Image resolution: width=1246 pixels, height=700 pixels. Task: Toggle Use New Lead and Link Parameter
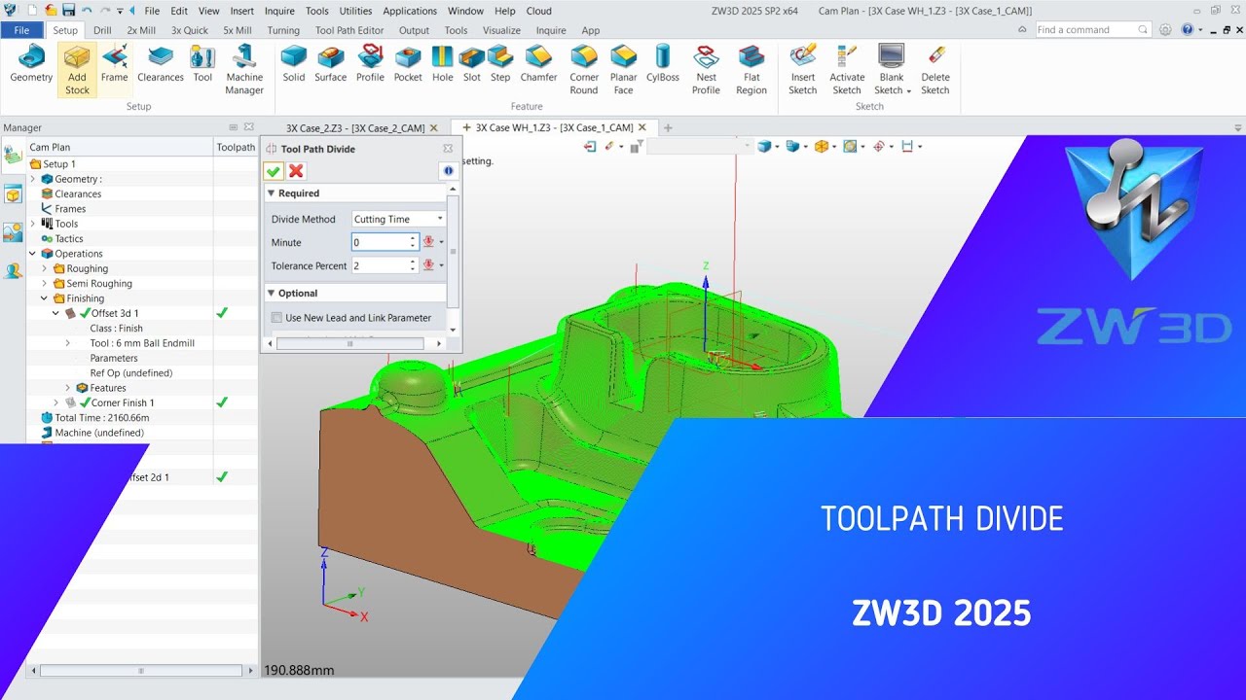pos(277,318)
